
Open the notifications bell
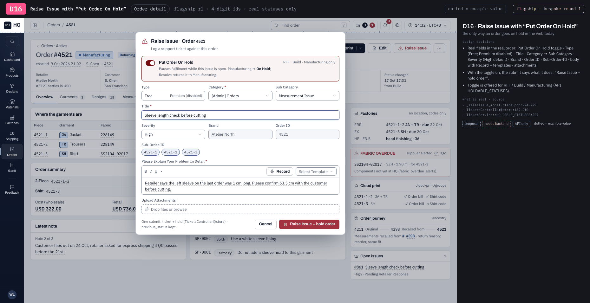coord(385,25)
